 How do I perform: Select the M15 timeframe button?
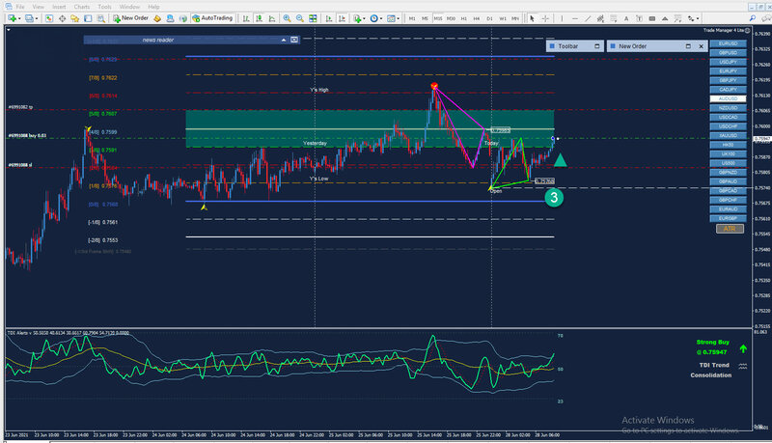click(438, 18)
